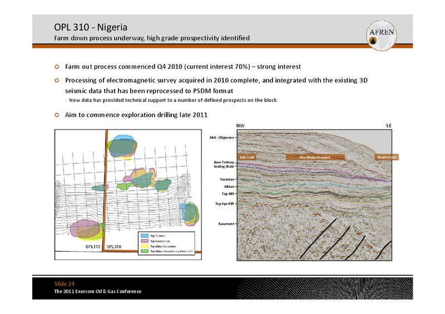445x314 pixels.
Task: Click the "OPL 310 - Nigeria" slide title
Action: (x=91, y=27)
